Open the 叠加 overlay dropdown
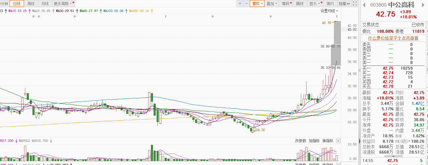Screen dimensions: 428x165 (272, 4)
